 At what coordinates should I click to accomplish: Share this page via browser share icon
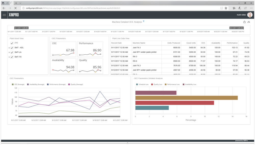click(245, 8)
